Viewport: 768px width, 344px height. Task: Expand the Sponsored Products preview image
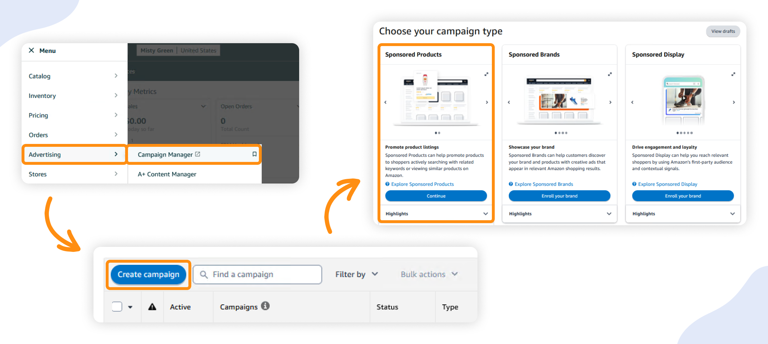click(486, 74)
